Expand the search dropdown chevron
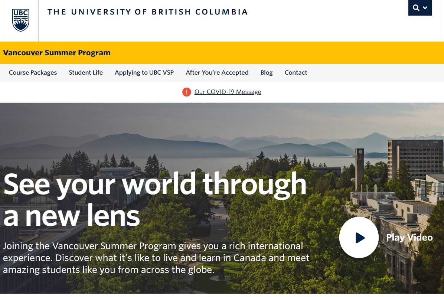 [425, 8]
